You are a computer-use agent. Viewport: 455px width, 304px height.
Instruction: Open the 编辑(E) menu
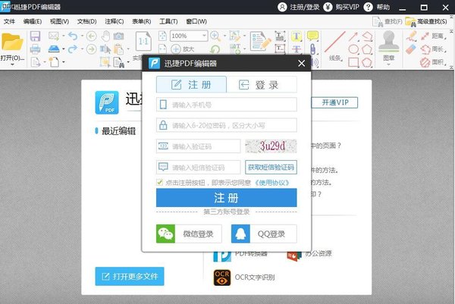[33, 21]
